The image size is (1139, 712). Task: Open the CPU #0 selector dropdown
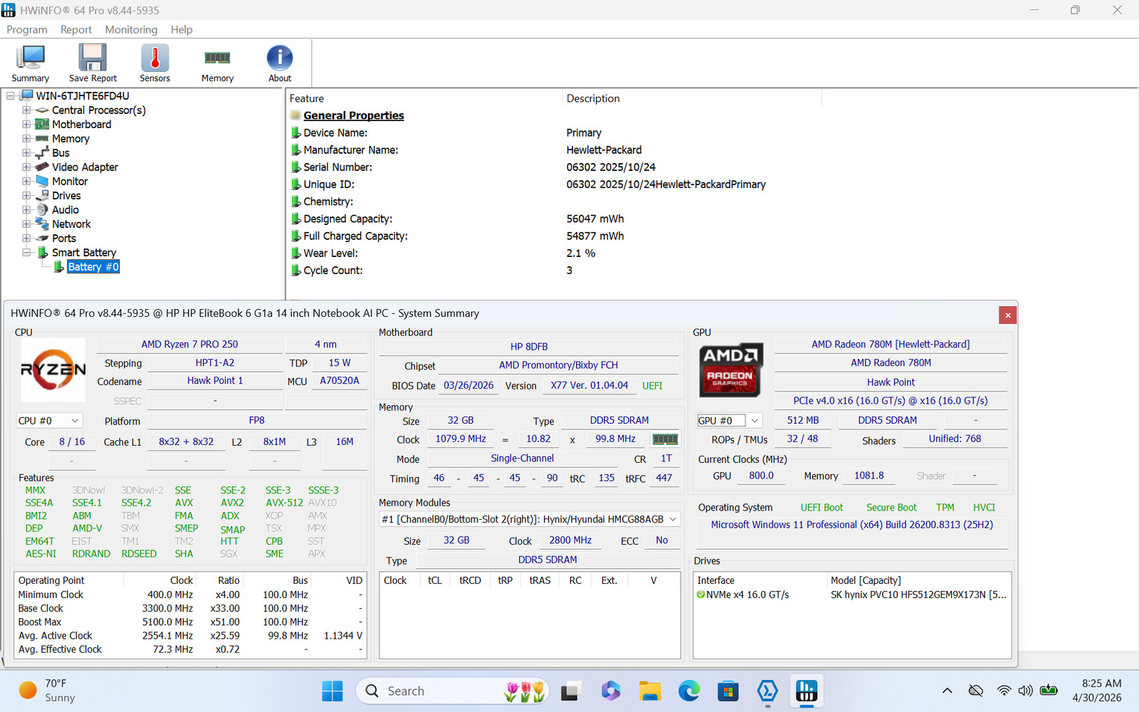pos(49,421)
